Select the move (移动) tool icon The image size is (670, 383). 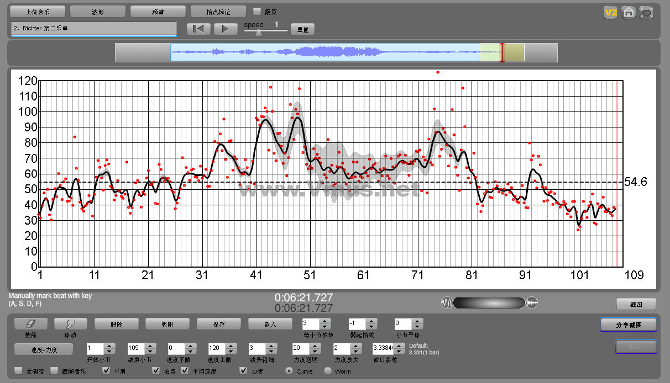(70, 324)
